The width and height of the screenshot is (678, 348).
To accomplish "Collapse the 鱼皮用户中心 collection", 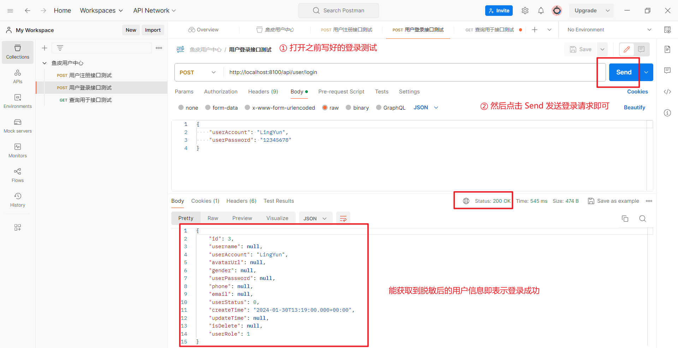I will [x=44, y=63].
